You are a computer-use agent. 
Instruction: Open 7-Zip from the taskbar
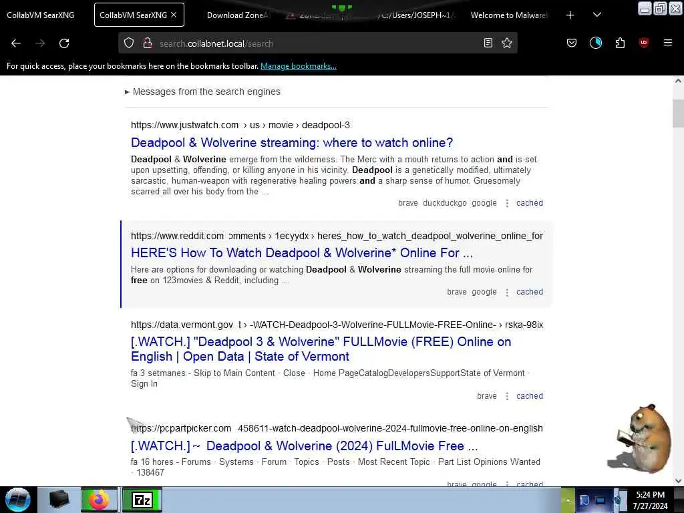142,500
